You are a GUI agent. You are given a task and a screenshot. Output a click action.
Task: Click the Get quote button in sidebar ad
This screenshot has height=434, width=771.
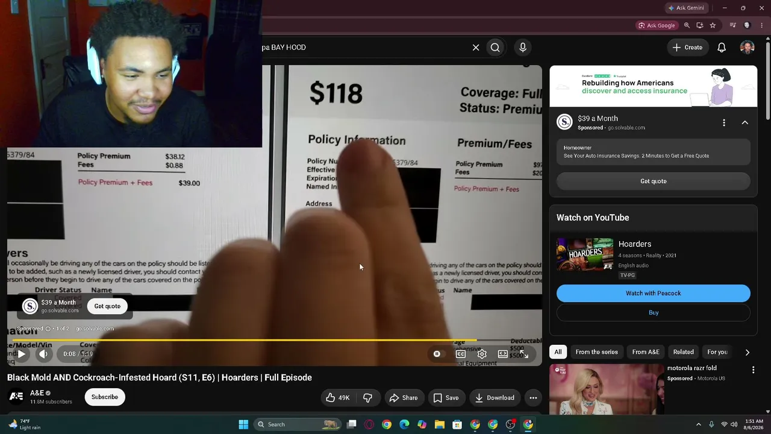click(654, 181)
